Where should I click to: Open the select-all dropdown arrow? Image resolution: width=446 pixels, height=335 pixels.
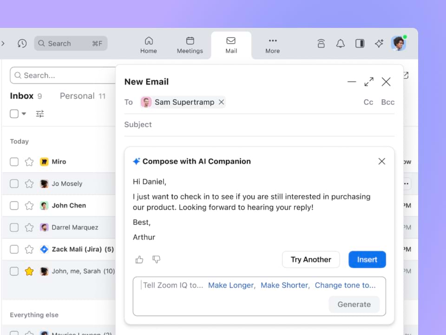click(24, 114)
